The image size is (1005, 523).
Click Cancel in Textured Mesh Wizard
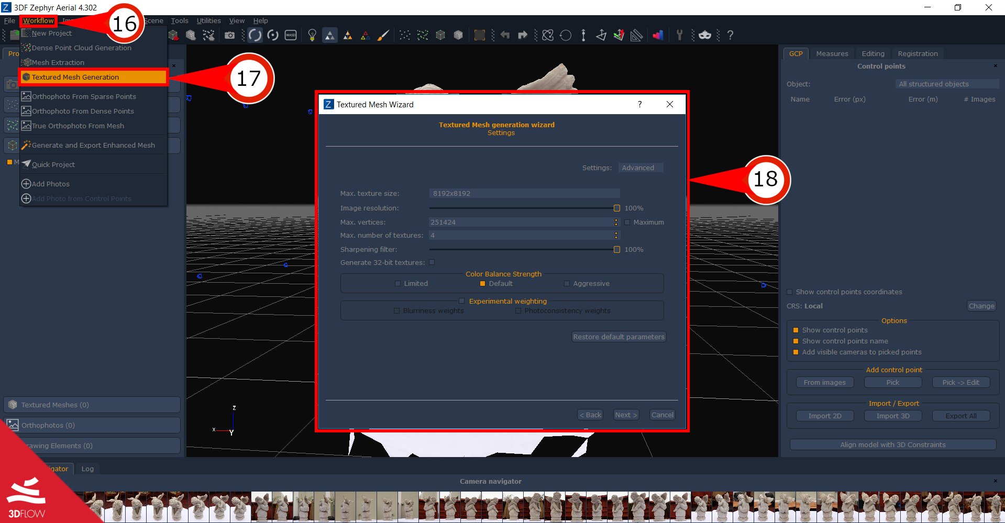pyautogui.click(x=662, y=415)
